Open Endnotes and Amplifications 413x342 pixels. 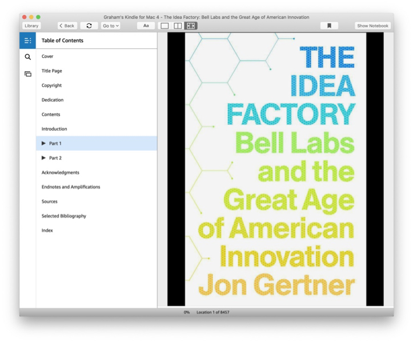pos(71,187)
